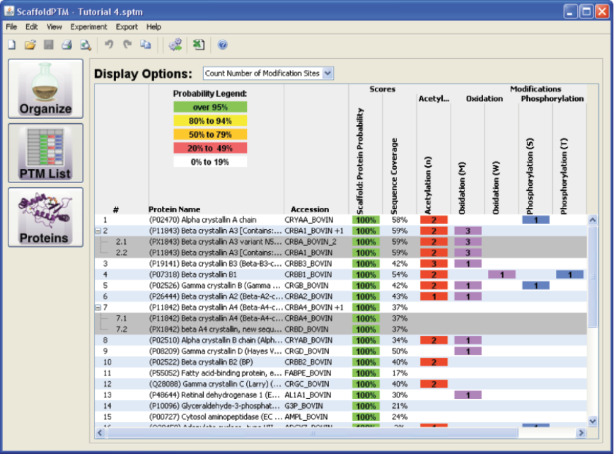The height and width of the screenshot is (454, 614).
Task: Go to the Proteins view
Action: 45,217
